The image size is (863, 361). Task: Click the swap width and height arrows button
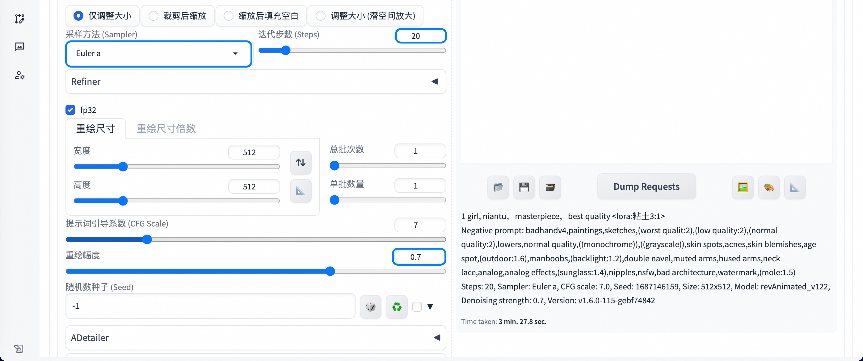[301, 163]
